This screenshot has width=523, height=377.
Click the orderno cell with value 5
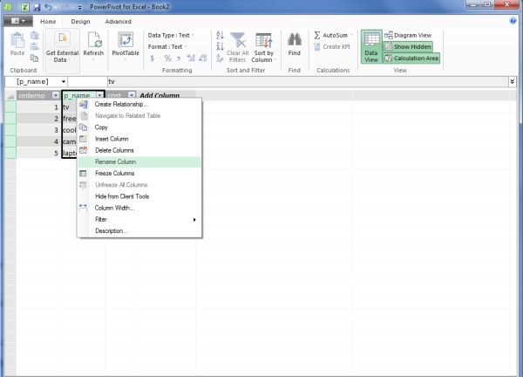pos(38,153)
